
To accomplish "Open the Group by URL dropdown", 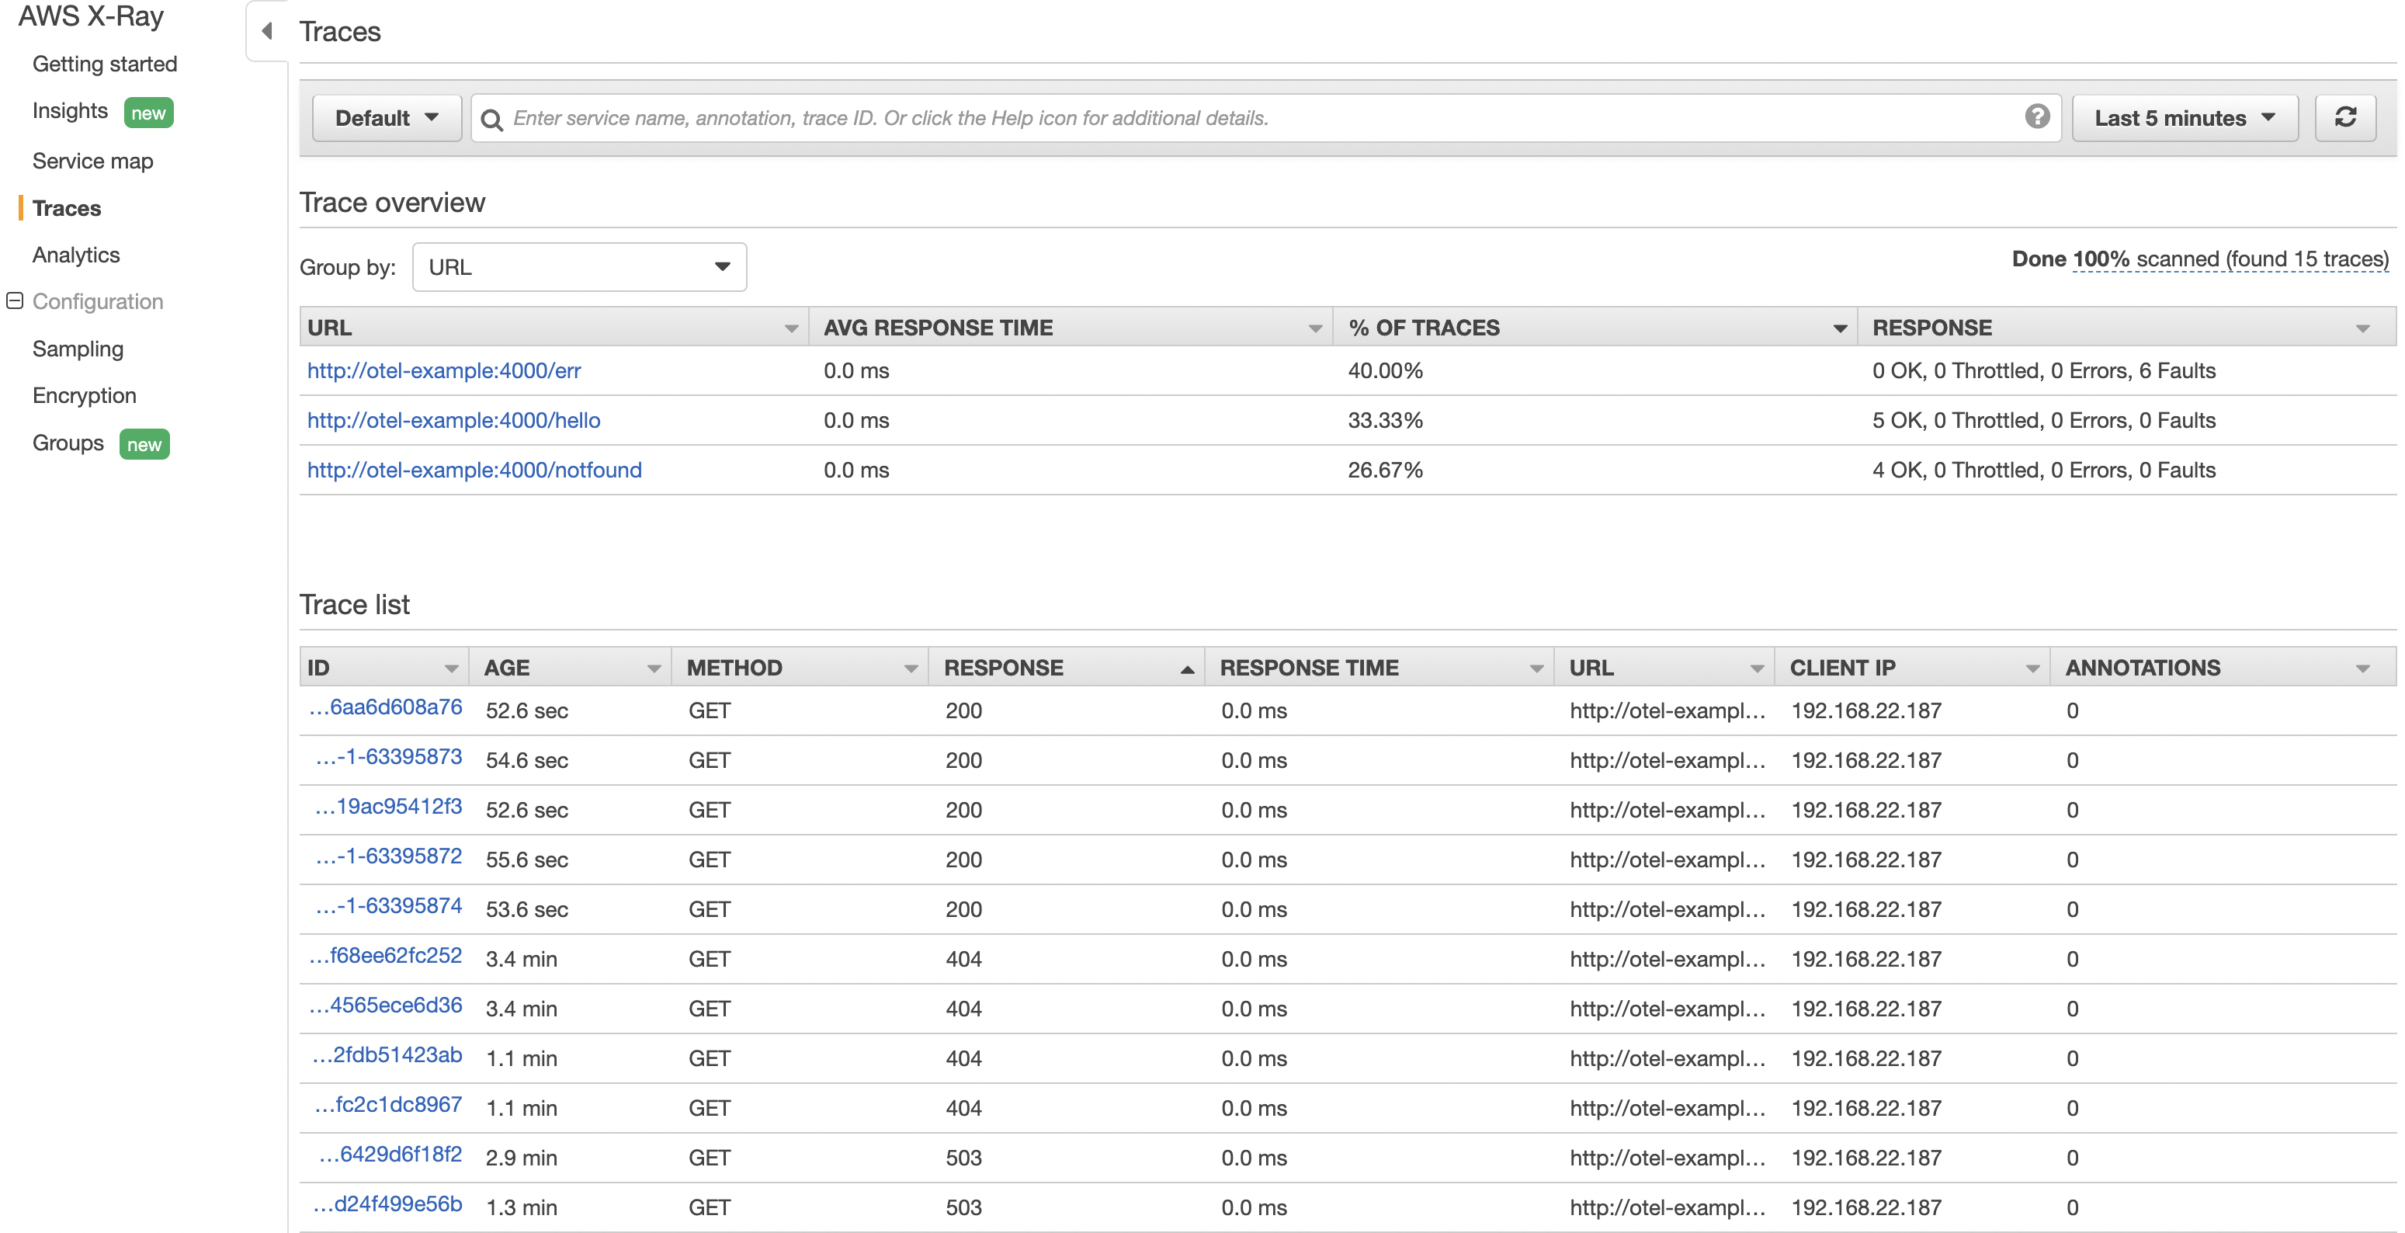I will 579,267.
